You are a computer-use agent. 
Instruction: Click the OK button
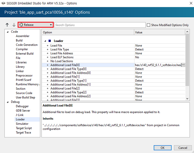pos(162,148)
